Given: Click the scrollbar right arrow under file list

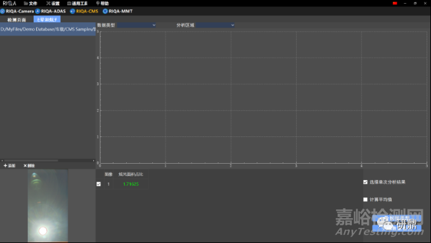Looking at the screenshot, I should 93,161.
